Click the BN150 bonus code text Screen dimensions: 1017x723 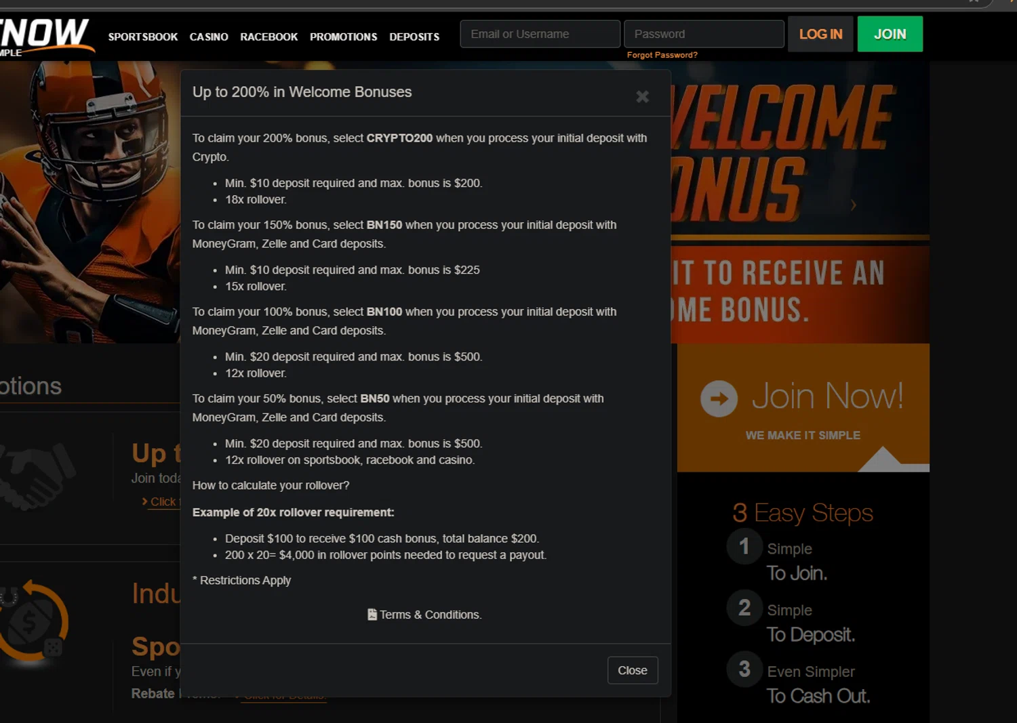tap(384, 225)
